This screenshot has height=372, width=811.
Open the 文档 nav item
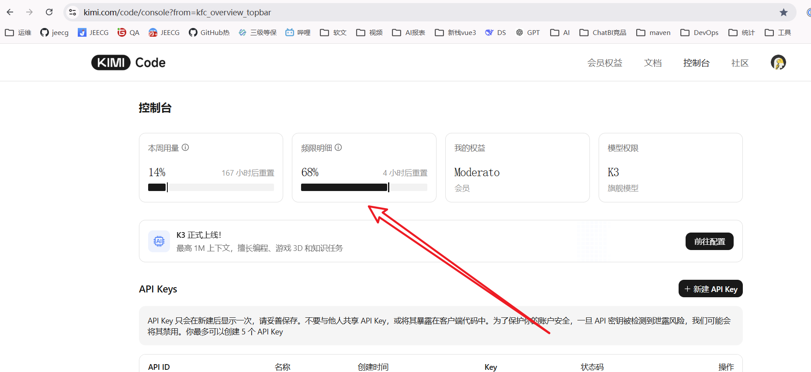[653, 63]
